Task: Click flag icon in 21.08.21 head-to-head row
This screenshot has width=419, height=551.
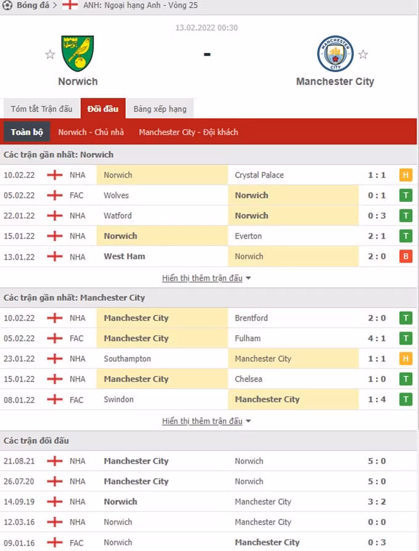Action: (55, 461)
